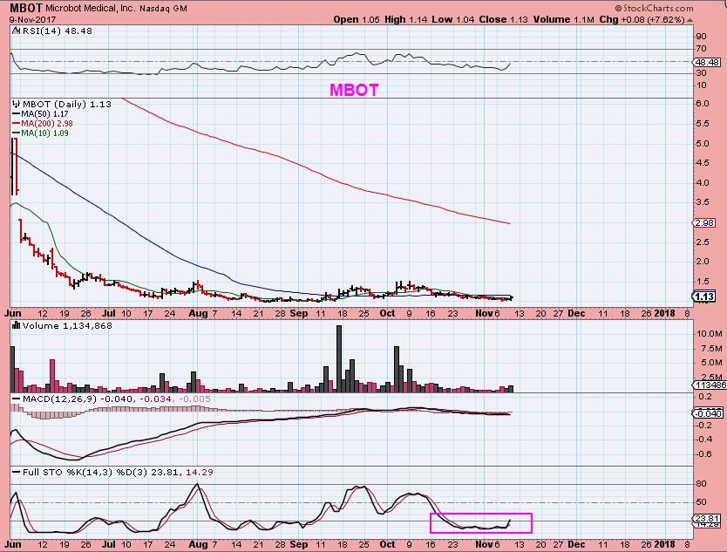Click the MBOT (Daily) 1.13 legend entry
The height and width of the screenshot is (552, 727).
tap(67, 104)
